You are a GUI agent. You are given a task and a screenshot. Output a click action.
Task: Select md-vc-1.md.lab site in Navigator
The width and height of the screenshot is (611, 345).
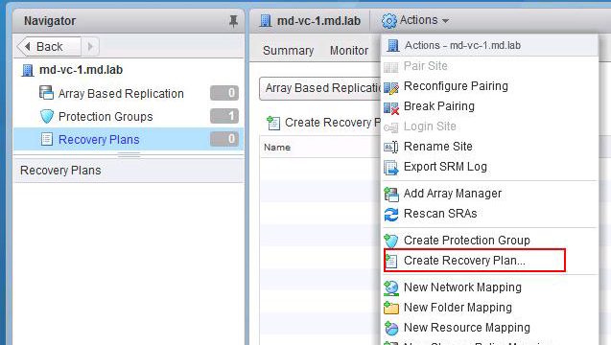81,70
